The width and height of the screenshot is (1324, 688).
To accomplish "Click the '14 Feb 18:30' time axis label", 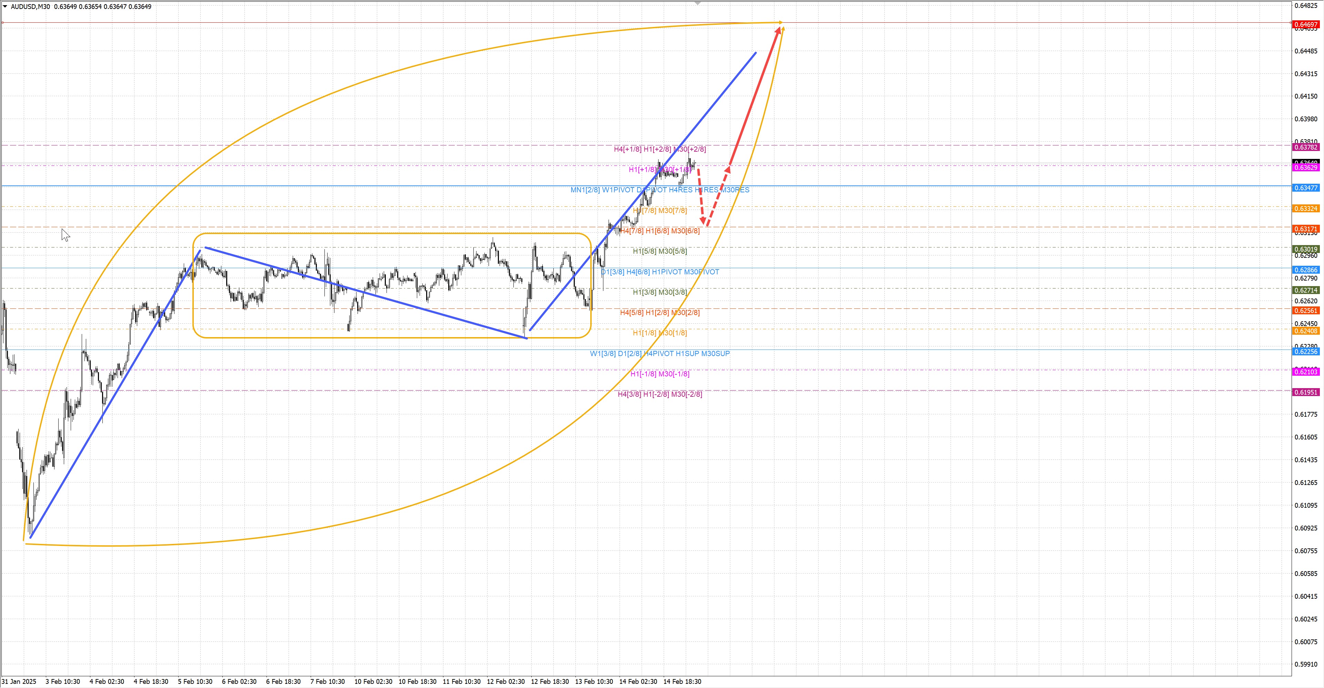I will coord(682,682).
